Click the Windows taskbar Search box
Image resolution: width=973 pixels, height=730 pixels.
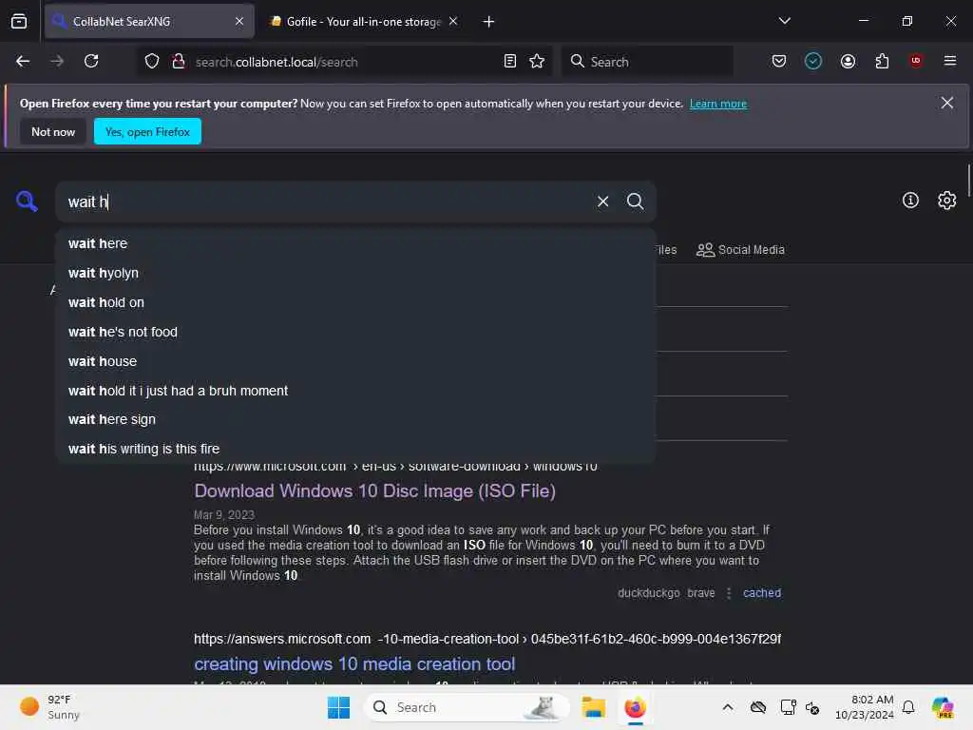(x=466, y=707)
